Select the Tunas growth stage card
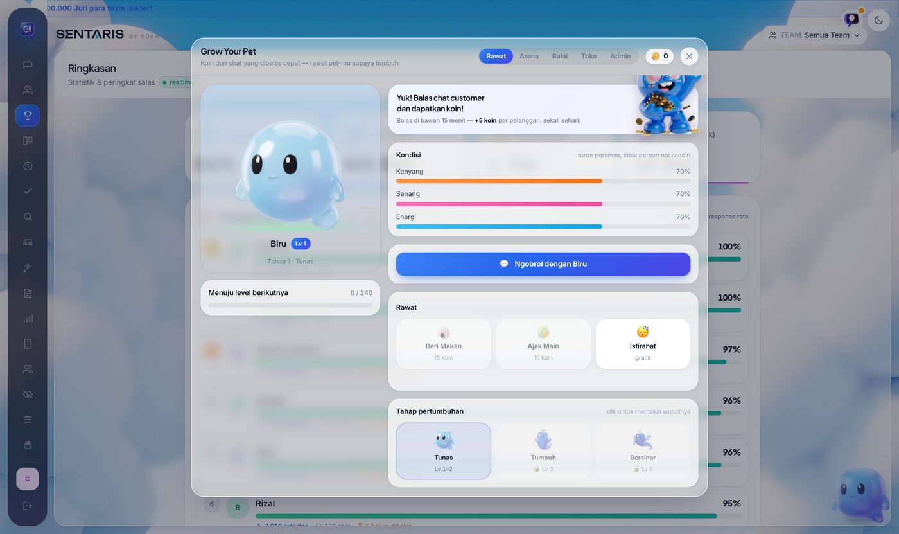The height and width of the screenshot is (534, 899). tap(444, 451)
